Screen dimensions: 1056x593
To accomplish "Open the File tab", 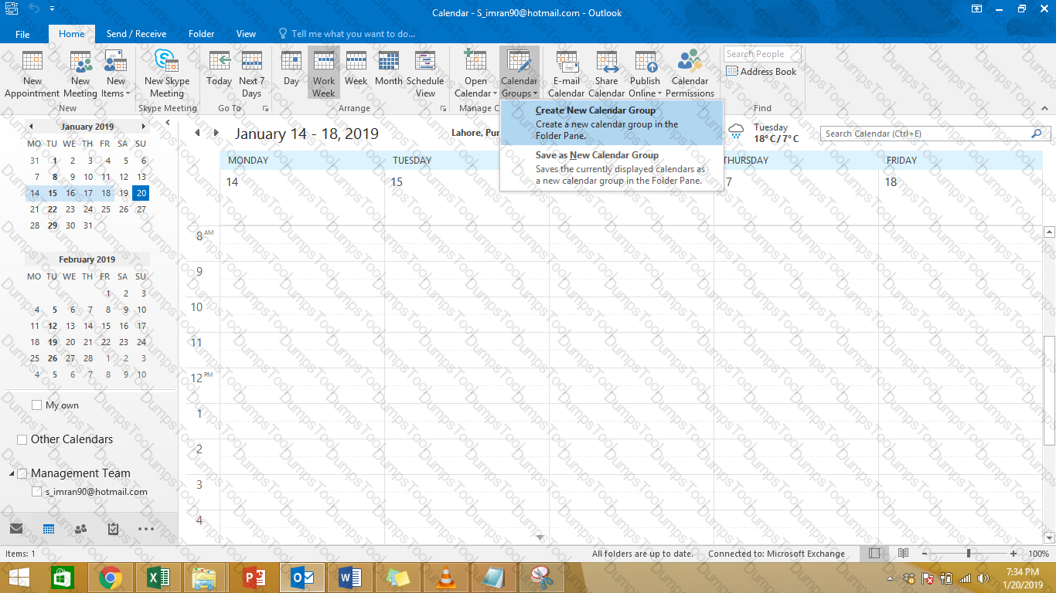I will coord(22,34).
